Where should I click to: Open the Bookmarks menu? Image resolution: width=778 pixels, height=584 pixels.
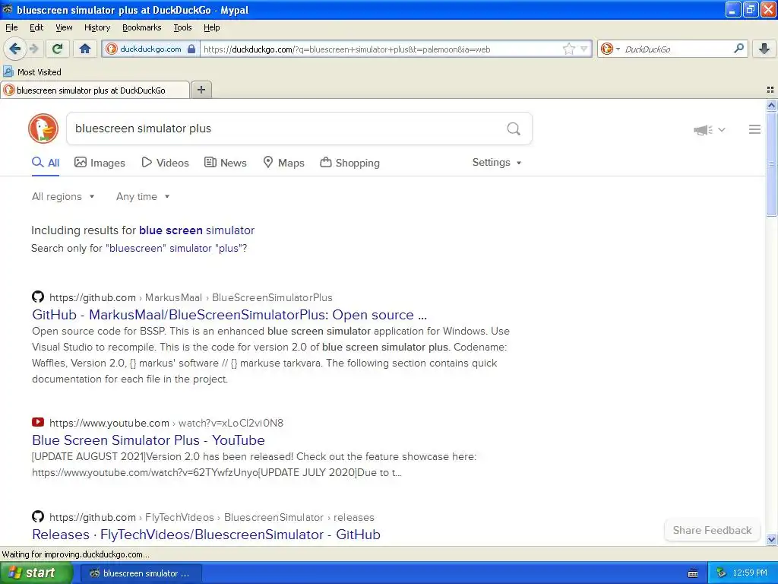click(141, 27)
